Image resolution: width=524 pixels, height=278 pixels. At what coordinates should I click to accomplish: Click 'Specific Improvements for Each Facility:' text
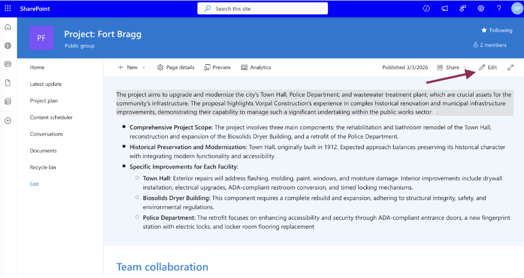[184, 166]
